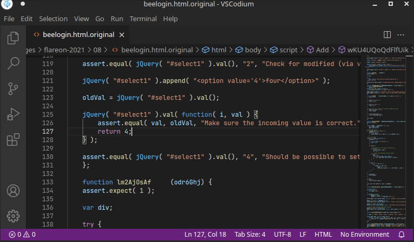Click the oldVal assignment on line 123
414x242 pixels.
(x=151, y=98)
